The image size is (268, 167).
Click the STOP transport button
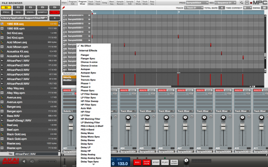click(156, 163)
